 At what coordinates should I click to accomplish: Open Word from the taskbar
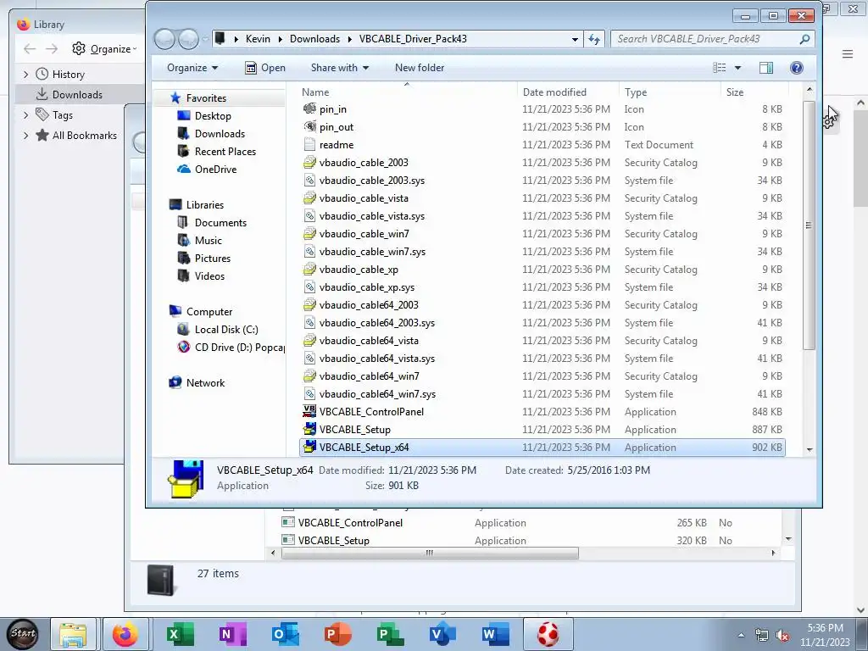point(495,634)
